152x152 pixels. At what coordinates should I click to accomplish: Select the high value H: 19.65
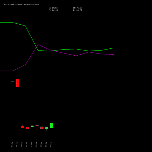point(78,8)
